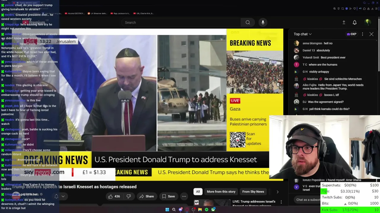
Task: Click the YouTube Premium logo
Action: point(34,22)
